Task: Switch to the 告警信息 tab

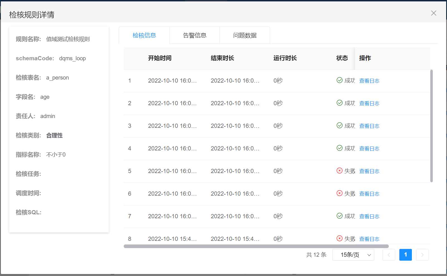Action: (x=195, y=35)
